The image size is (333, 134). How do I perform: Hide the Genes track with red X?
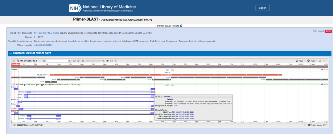coord(327,69)
